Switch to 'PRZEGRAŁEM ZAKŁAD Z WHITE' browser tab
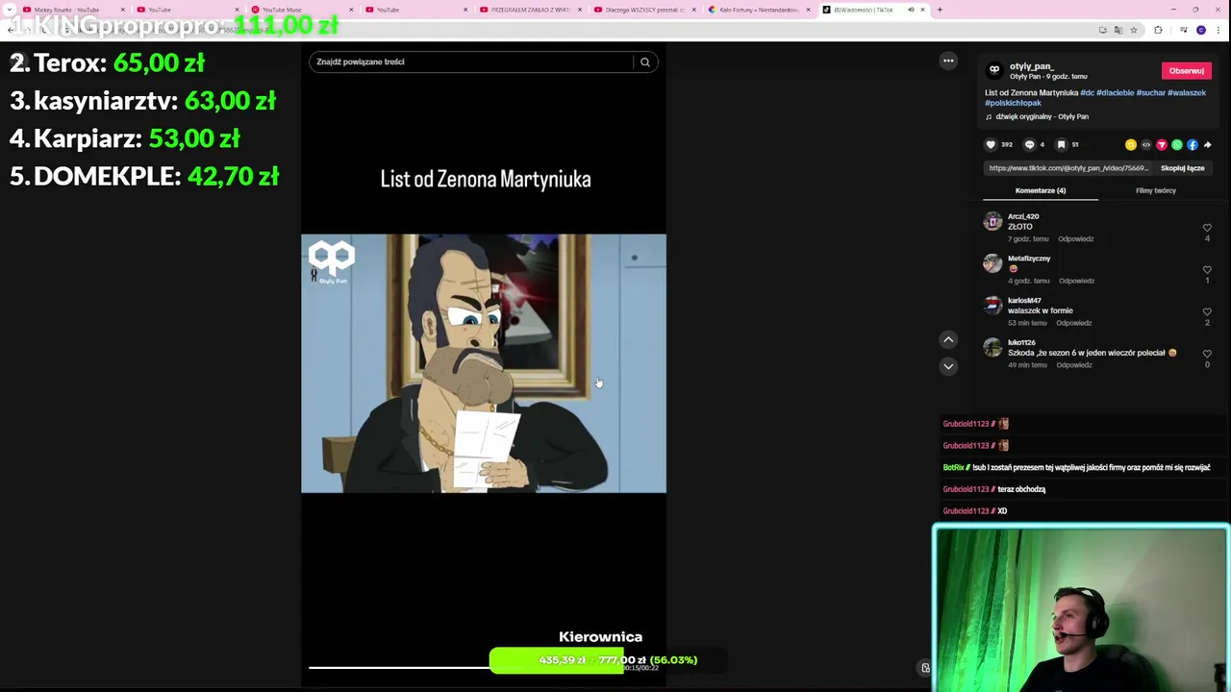 529,10
